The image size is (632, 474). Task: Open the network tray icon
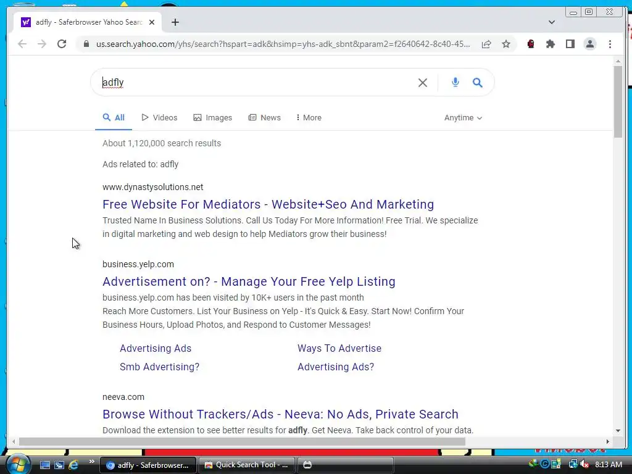pos(572,464)
